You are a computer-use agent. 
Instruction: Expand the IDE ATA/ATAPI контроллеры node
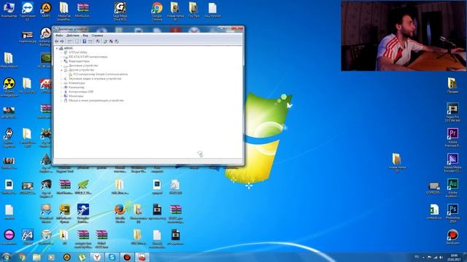point(61,57)
